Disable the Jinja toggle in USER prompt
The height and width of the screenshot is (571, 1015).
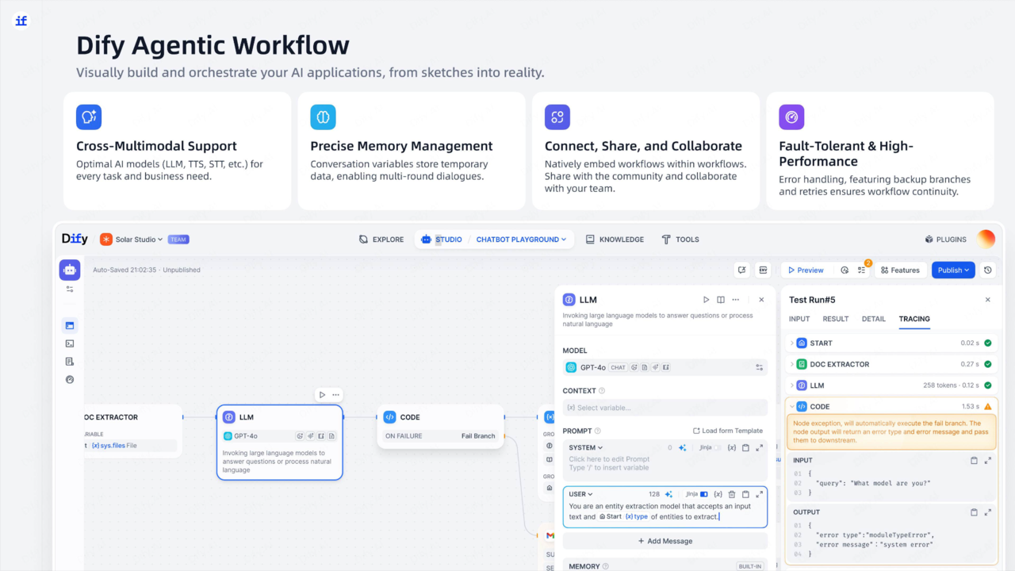point(703,494)
